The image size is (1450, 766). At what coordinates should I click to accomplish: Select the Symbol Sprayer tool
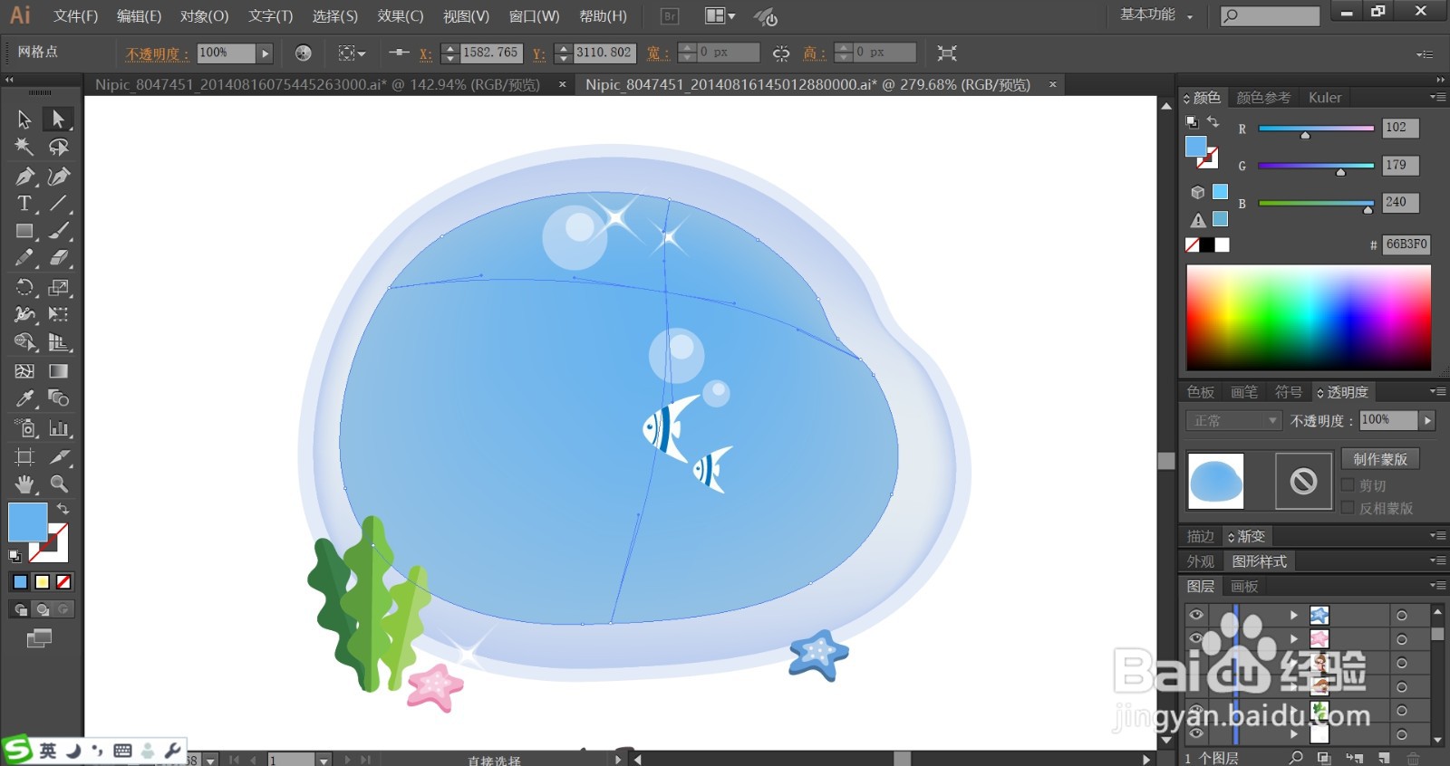point(24,428)
